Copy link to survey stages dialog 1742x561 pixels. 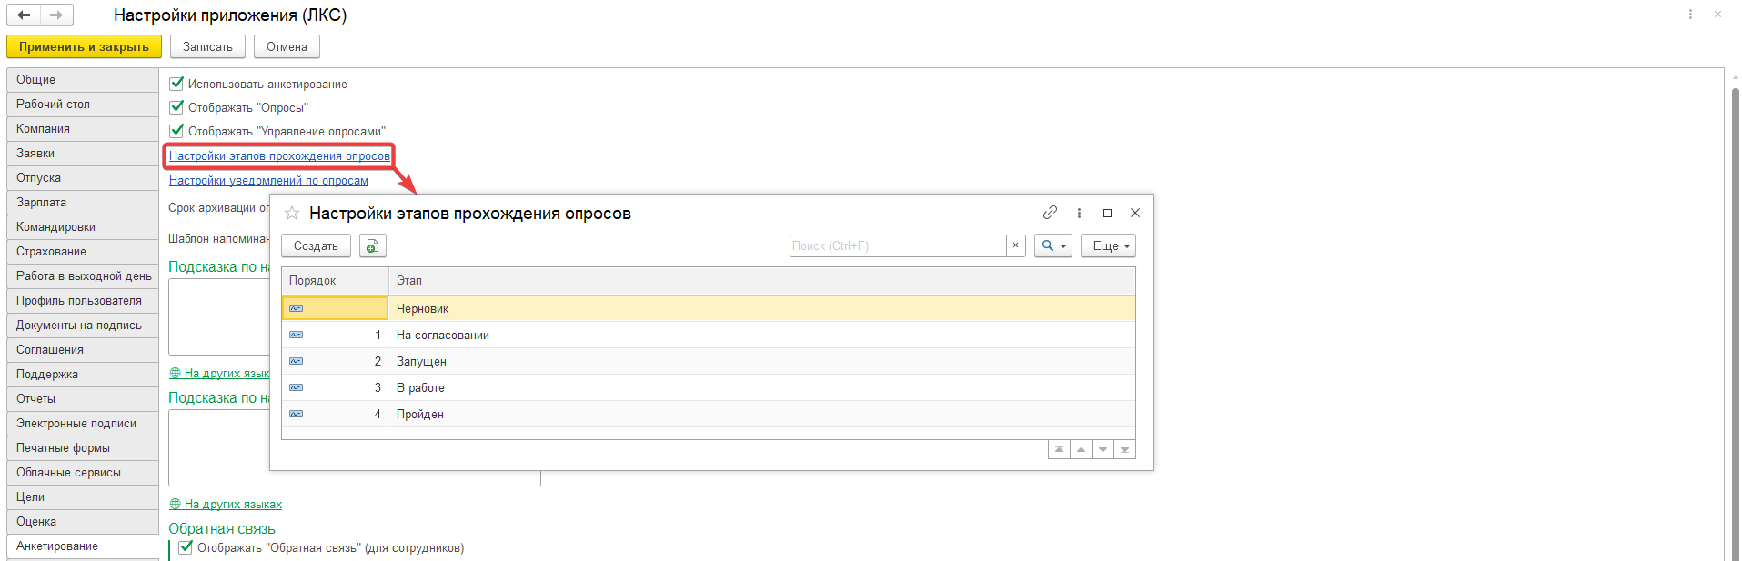[1050, 213]
